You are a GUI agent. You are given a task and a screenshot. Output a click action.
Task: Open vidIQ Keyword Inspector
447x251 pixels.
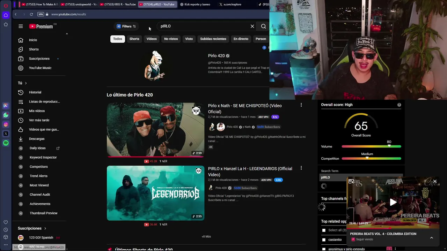[x=43, y=157]
